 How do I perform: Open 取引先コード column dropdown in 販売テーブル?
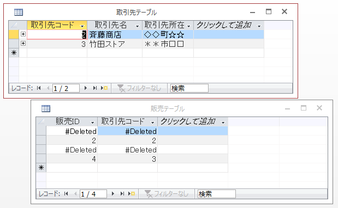pos(152,123)
